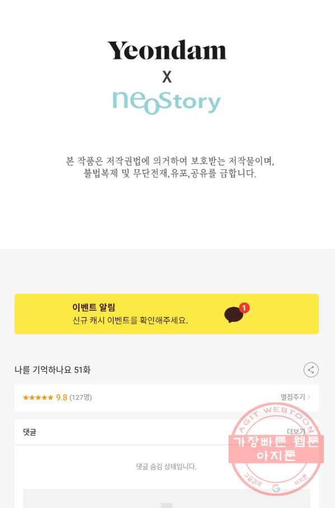
Task: Click the 9.8 rating score
Action: click(x=62, y=397)
